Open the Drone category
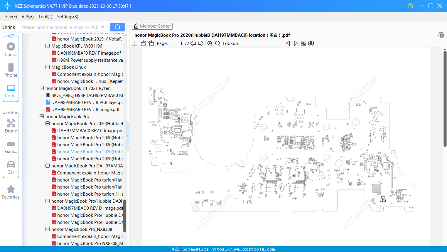This screenshot has width=447, height=252. [x=11, y=126]
